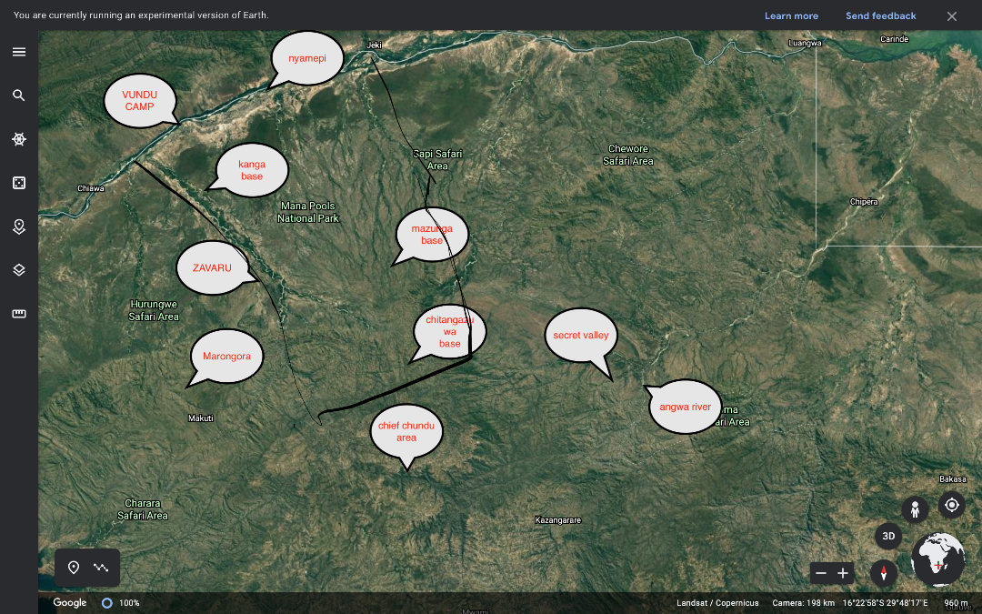The height and width of the screenshot is (614, 982).
Task: Click the Google logo
Action: [x=69, y=603]
